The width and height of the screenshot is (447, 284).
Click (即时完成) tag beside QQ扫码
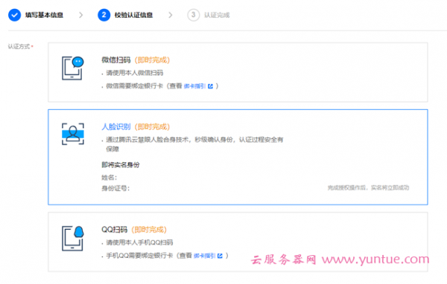pos(149,230)
